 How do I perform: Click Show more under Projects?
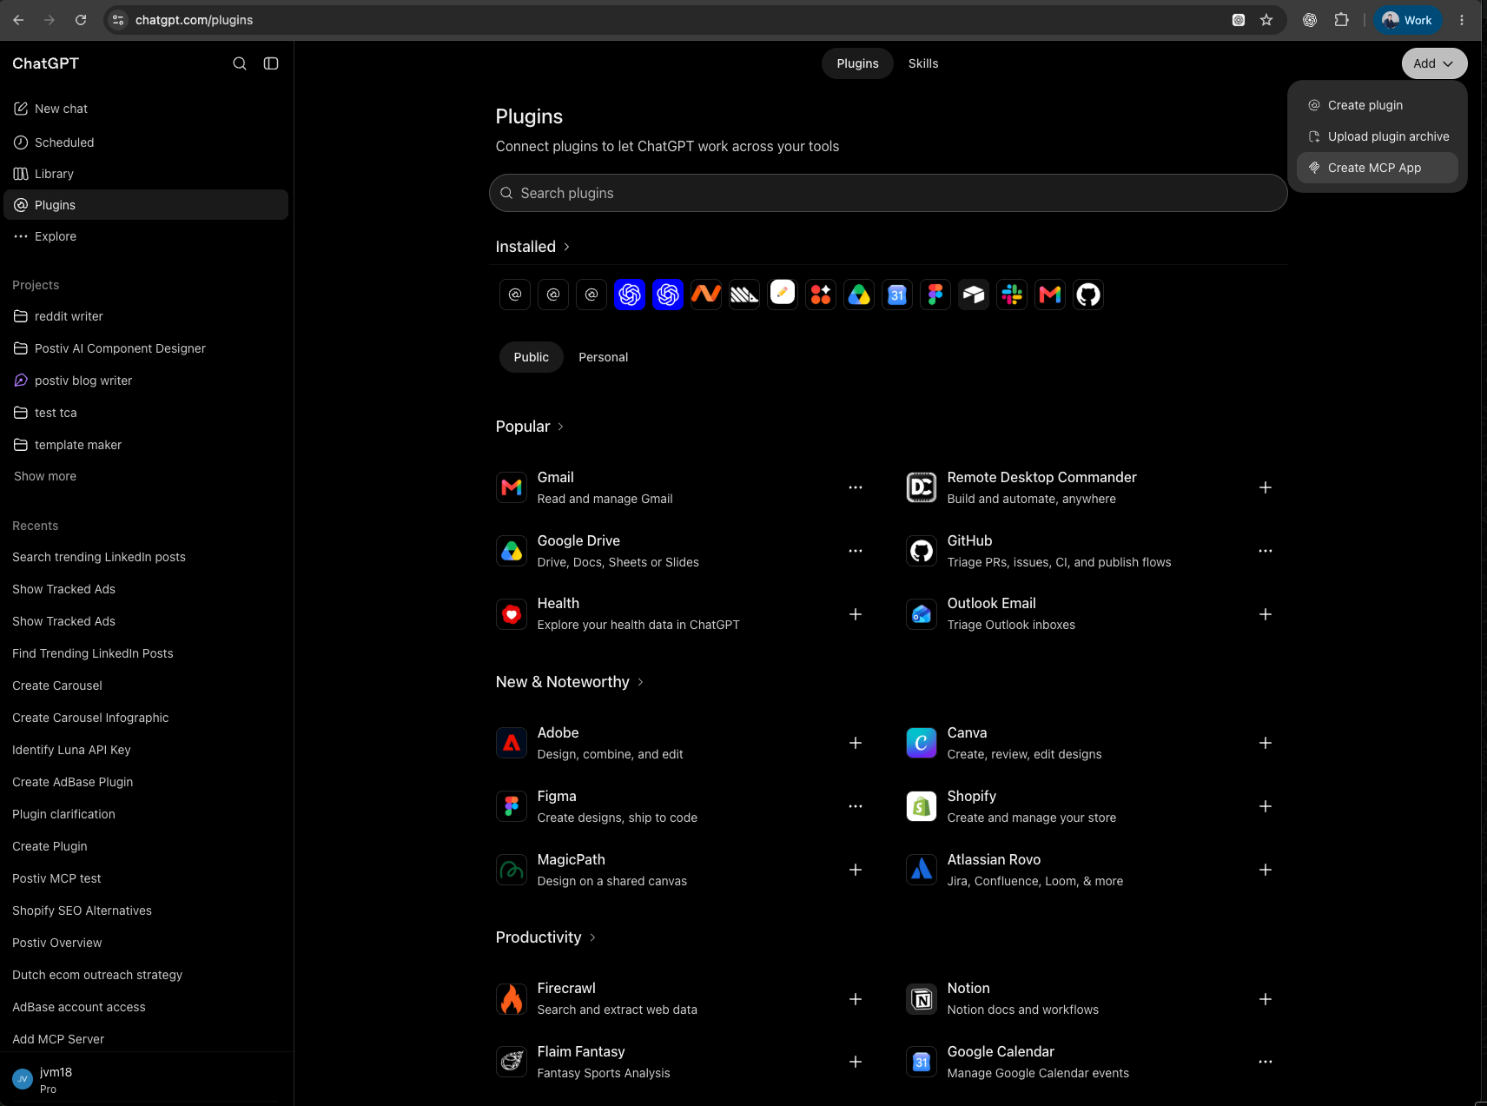(45, 476)
